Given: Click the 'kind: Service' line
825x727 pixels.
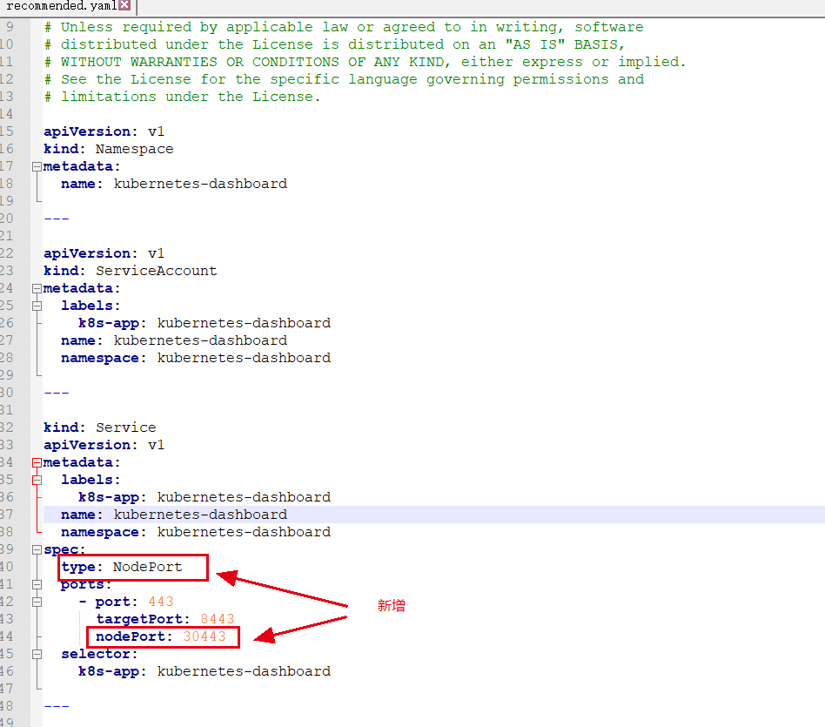Looking at the screenshot, I should [x=100, y=427].
